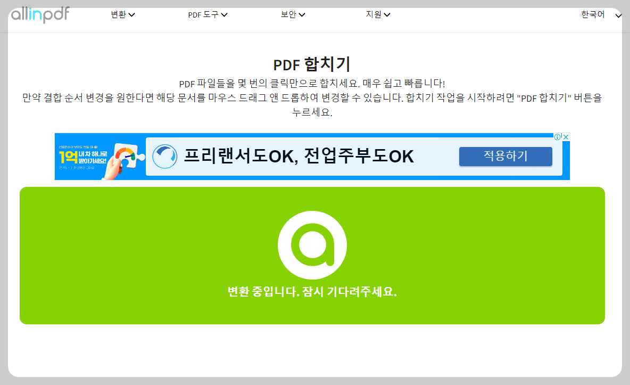The height and width of the screenshot is (385, 630).
Task: Open the 한국어 menu item
Action: click(x=593, y=15)
